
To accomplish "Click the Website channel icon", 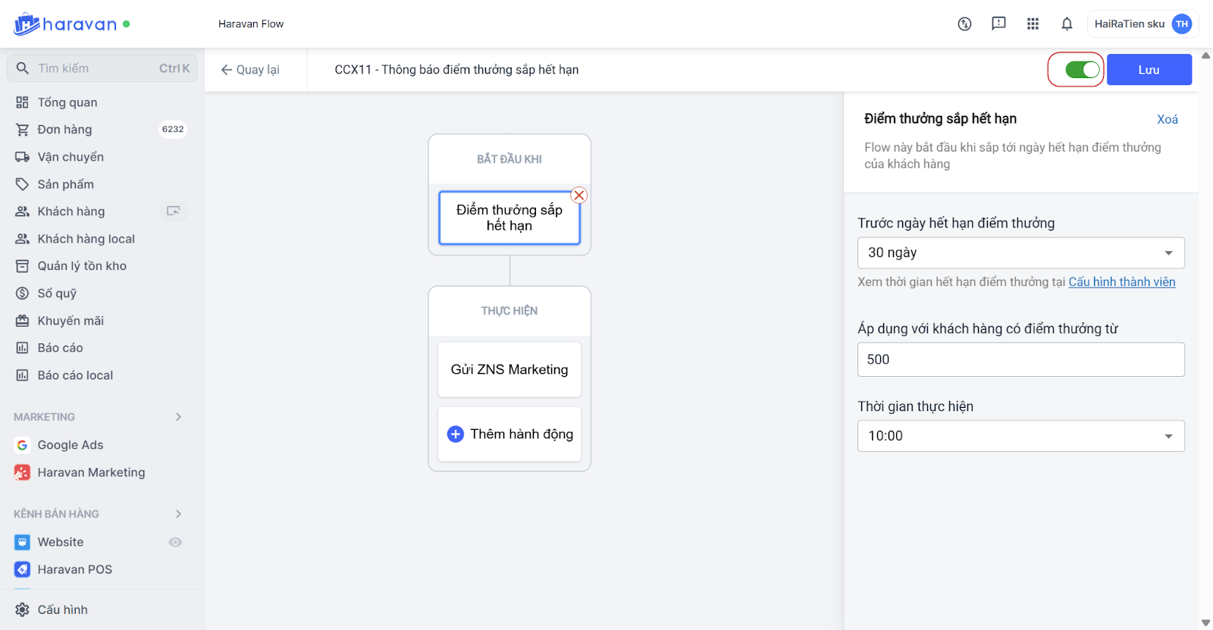I will [22, 542].
